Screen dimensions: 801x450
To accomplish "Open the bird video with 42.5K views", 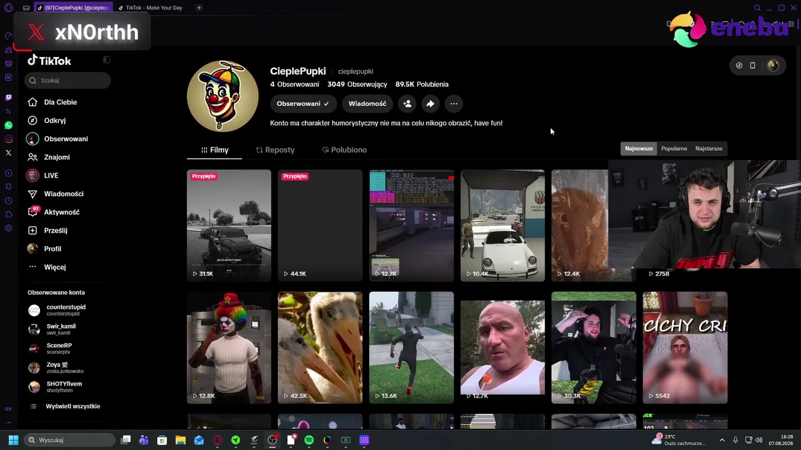I will tap(320, 347).
